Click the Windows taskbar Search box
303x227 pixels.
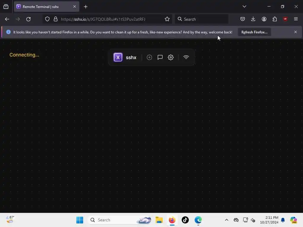(x=120, y=220)
